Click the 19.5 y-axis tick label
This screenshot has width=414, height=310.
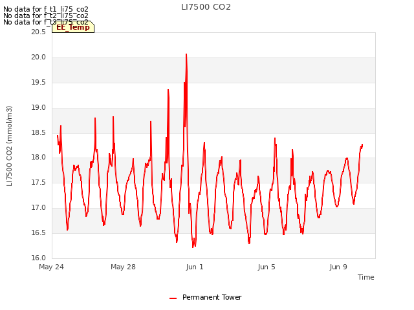click(x=38, y=83)
